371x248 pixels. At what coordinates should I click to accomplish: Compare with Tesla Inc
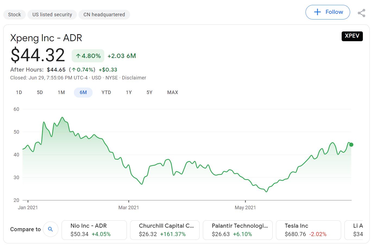[308, 230]
